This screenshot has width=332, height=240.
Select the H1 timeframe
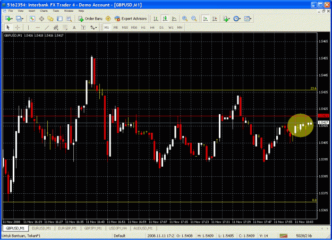click(143, 28)
